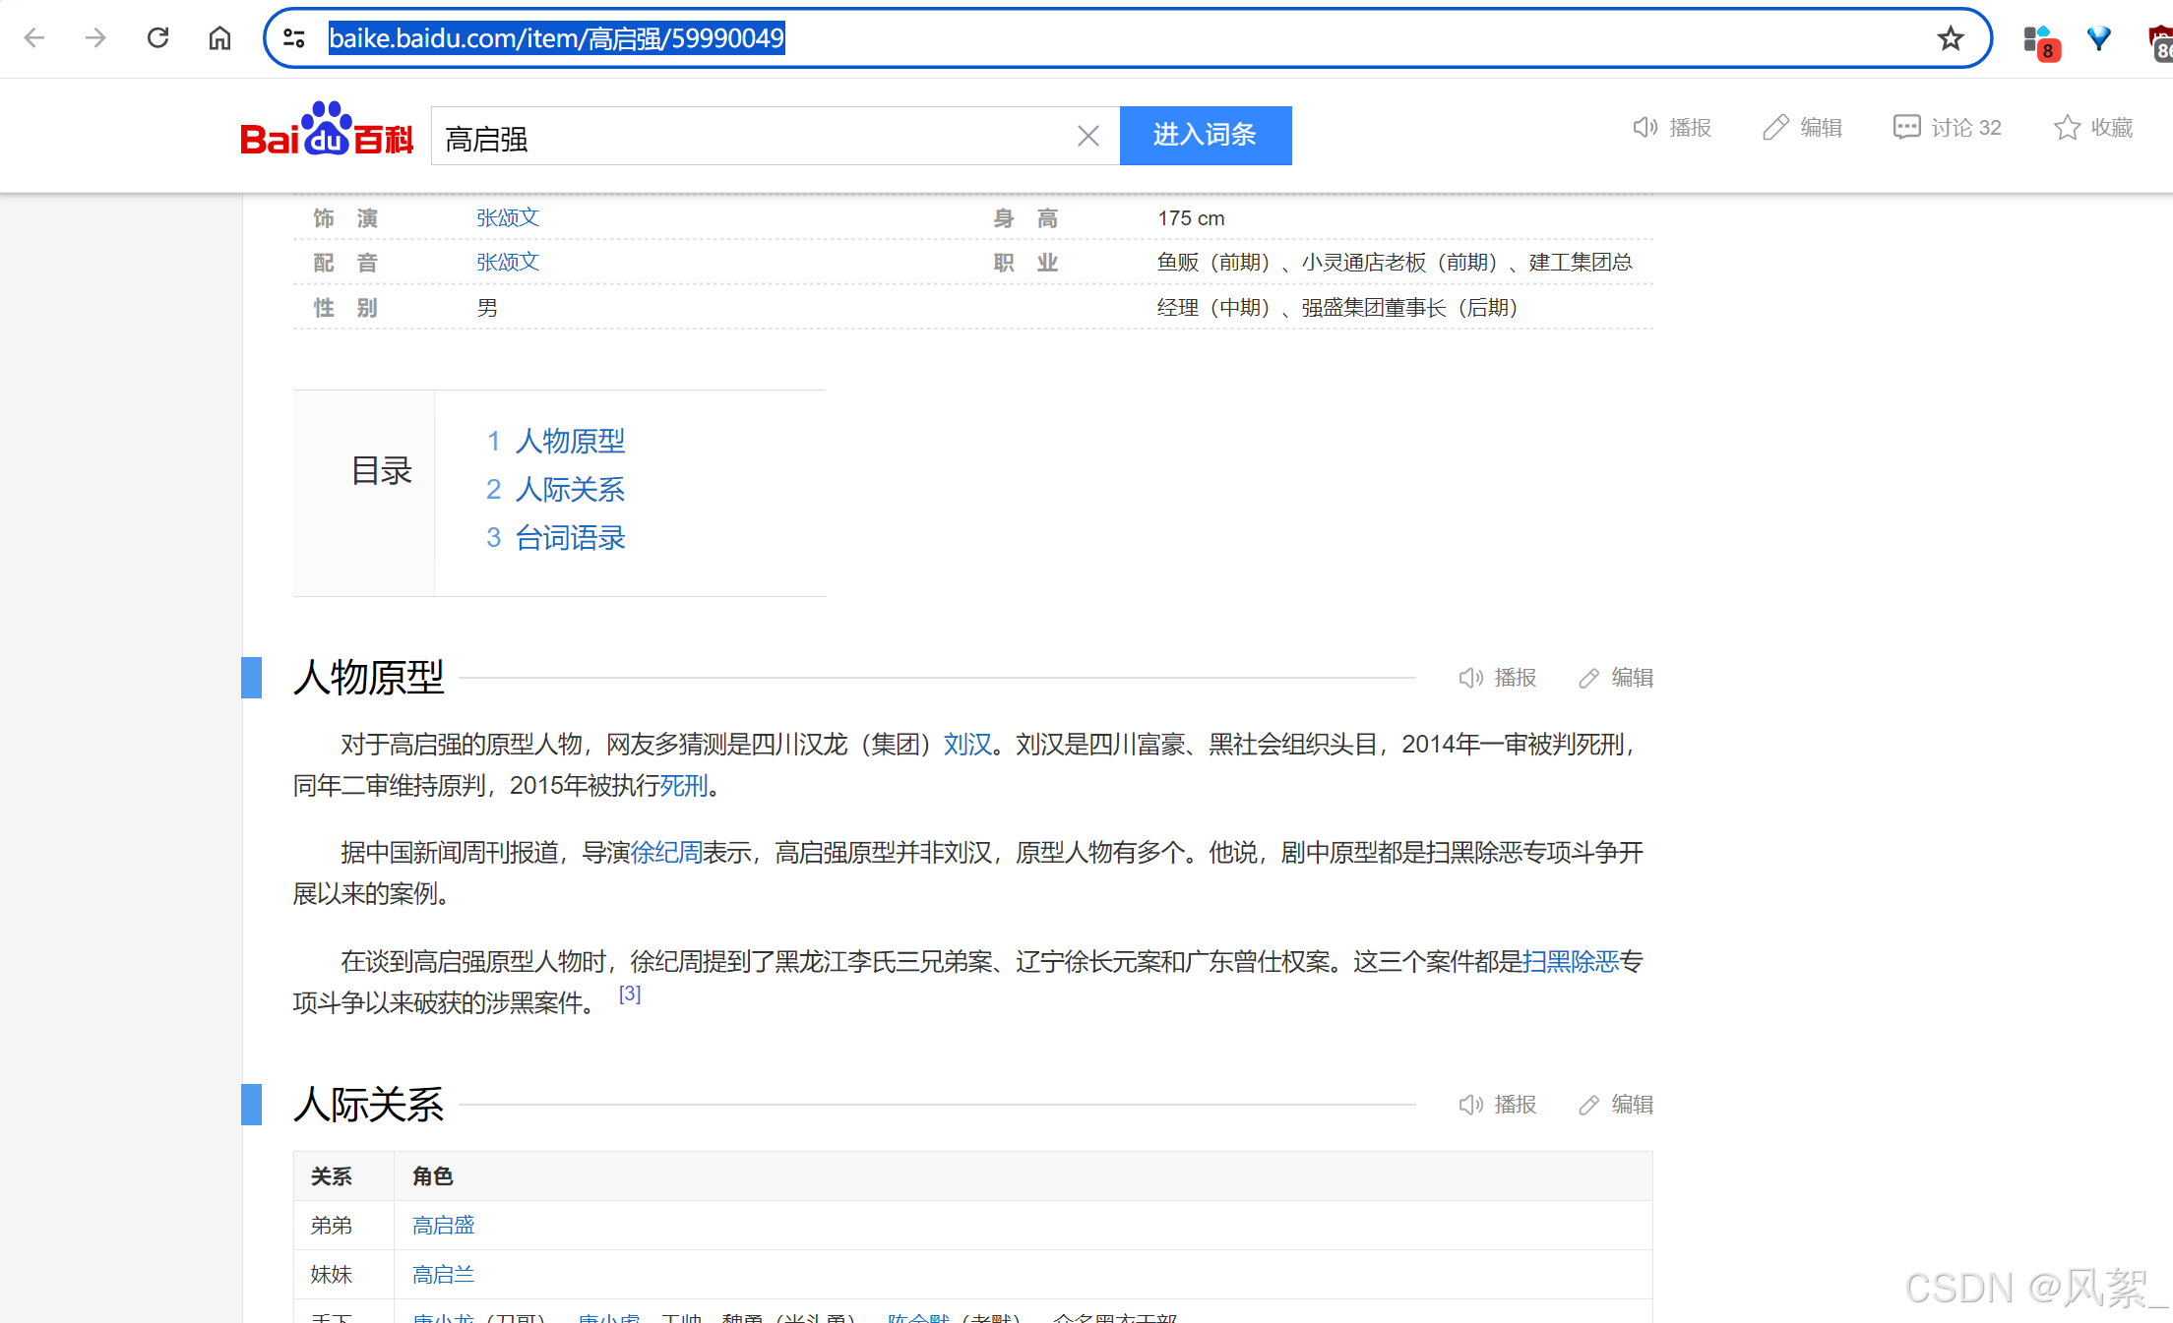
Task: Edit the 人际关系 section
Action: click(1616, 1105)
